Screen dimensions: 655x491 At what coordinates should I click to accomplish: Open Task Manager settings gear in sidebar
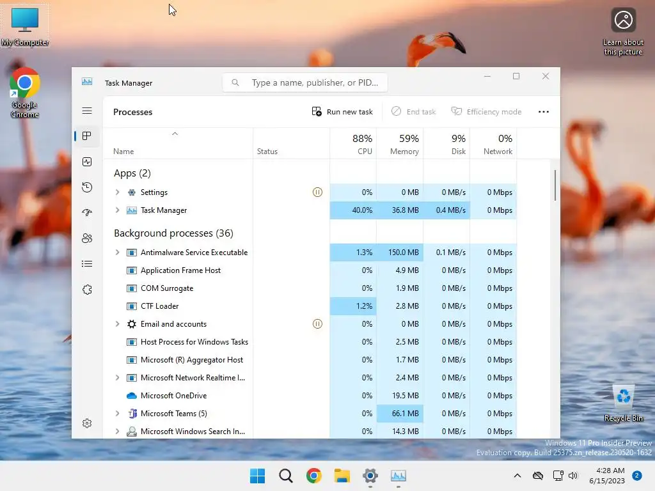pyautogui.click(x=87, y=423)
